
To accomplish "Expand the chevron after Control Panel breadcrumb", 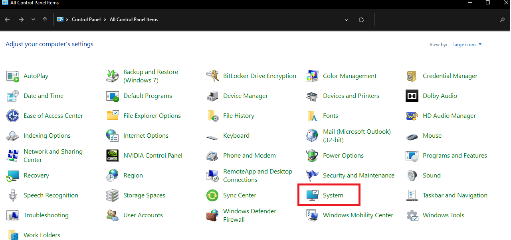I will click(x=106, y=20).
